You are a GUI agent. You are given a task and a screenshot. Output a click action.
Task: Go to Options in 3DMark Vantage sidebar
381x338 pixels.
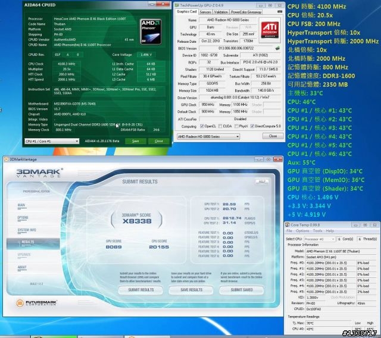tap(23, 218)
